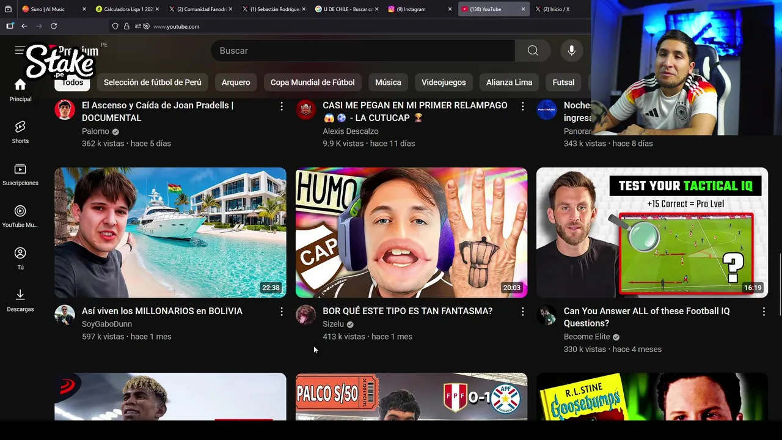
Task: Open Descargas in the sidebar
Action: (20, 295)
